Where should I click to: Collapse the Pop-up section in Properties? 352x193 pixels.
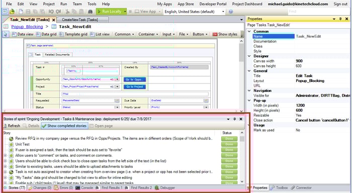click(249, 101)
